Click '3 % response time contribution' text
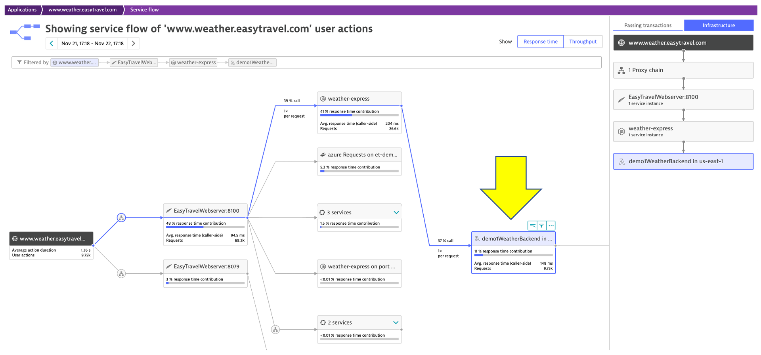 click(x=194, y=279)
